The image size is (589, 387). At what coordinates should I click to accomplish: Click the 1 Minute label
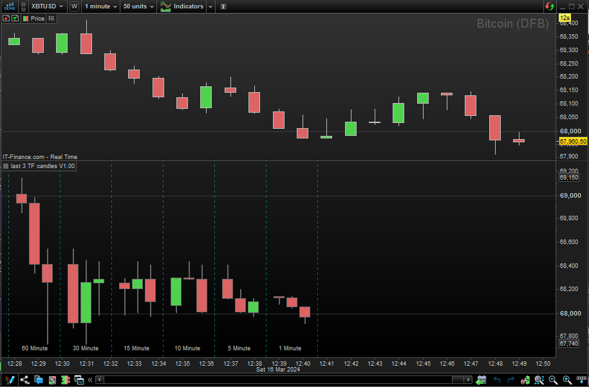pos(290,348)
